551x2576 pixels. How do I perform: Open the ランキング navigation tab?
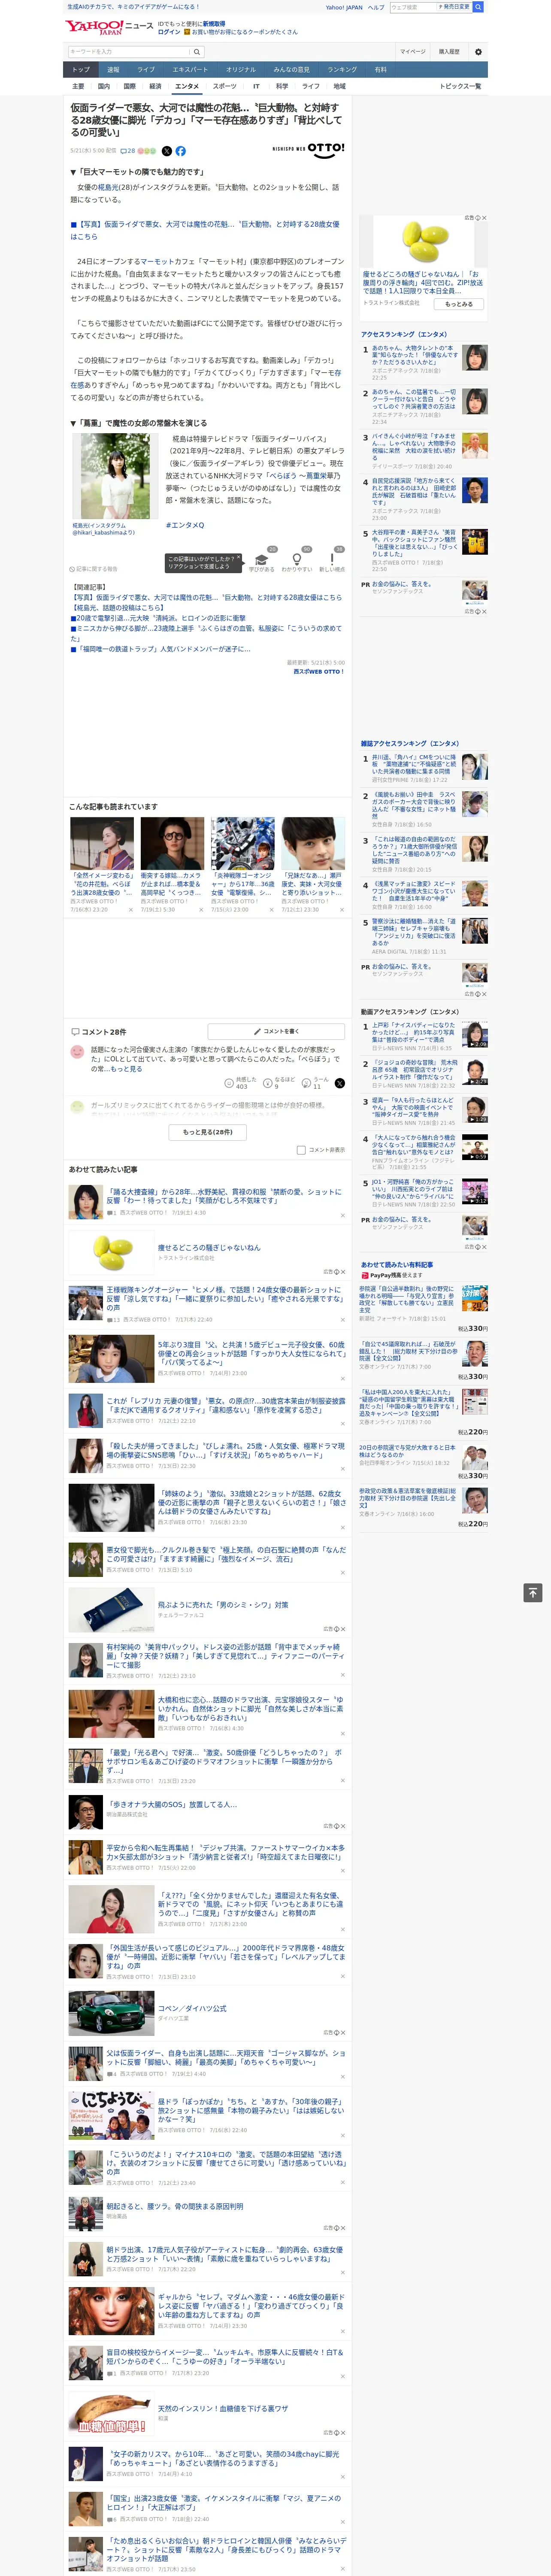click(342, 70)
